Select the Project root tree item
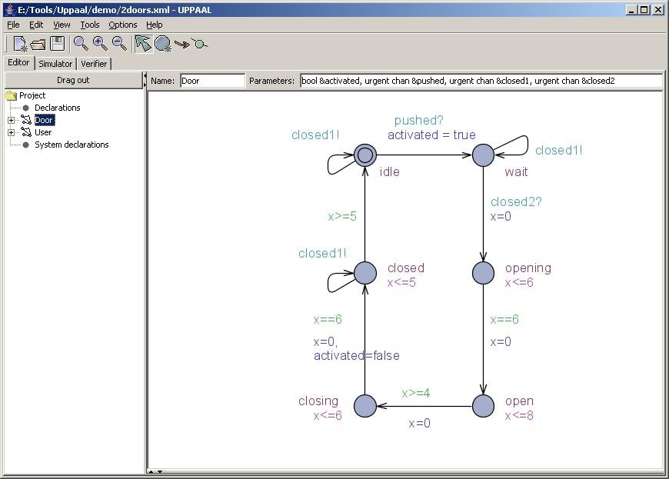The width and height of the screenshot is (669, 479). [32, 95]
